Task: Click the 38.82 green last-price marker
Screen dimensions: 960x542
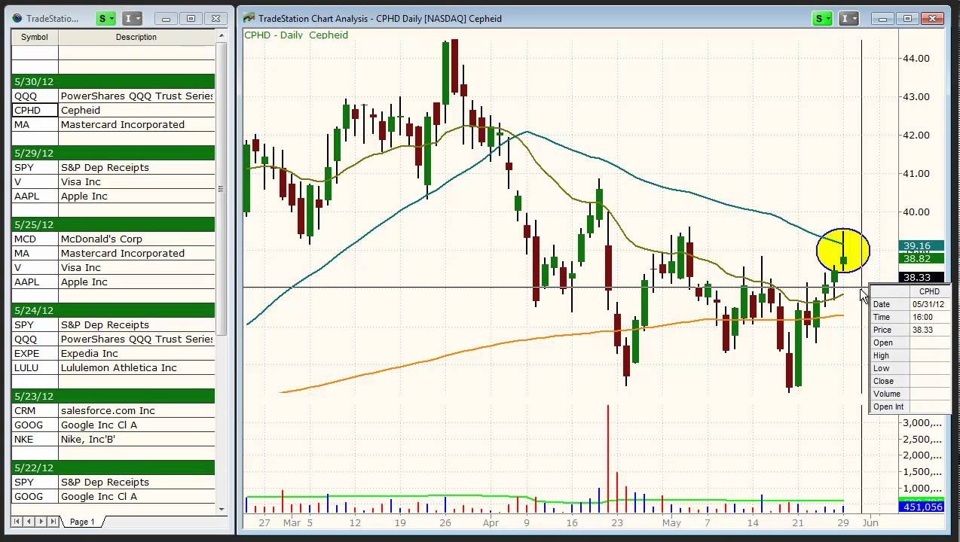Action: tap(921, 258)
